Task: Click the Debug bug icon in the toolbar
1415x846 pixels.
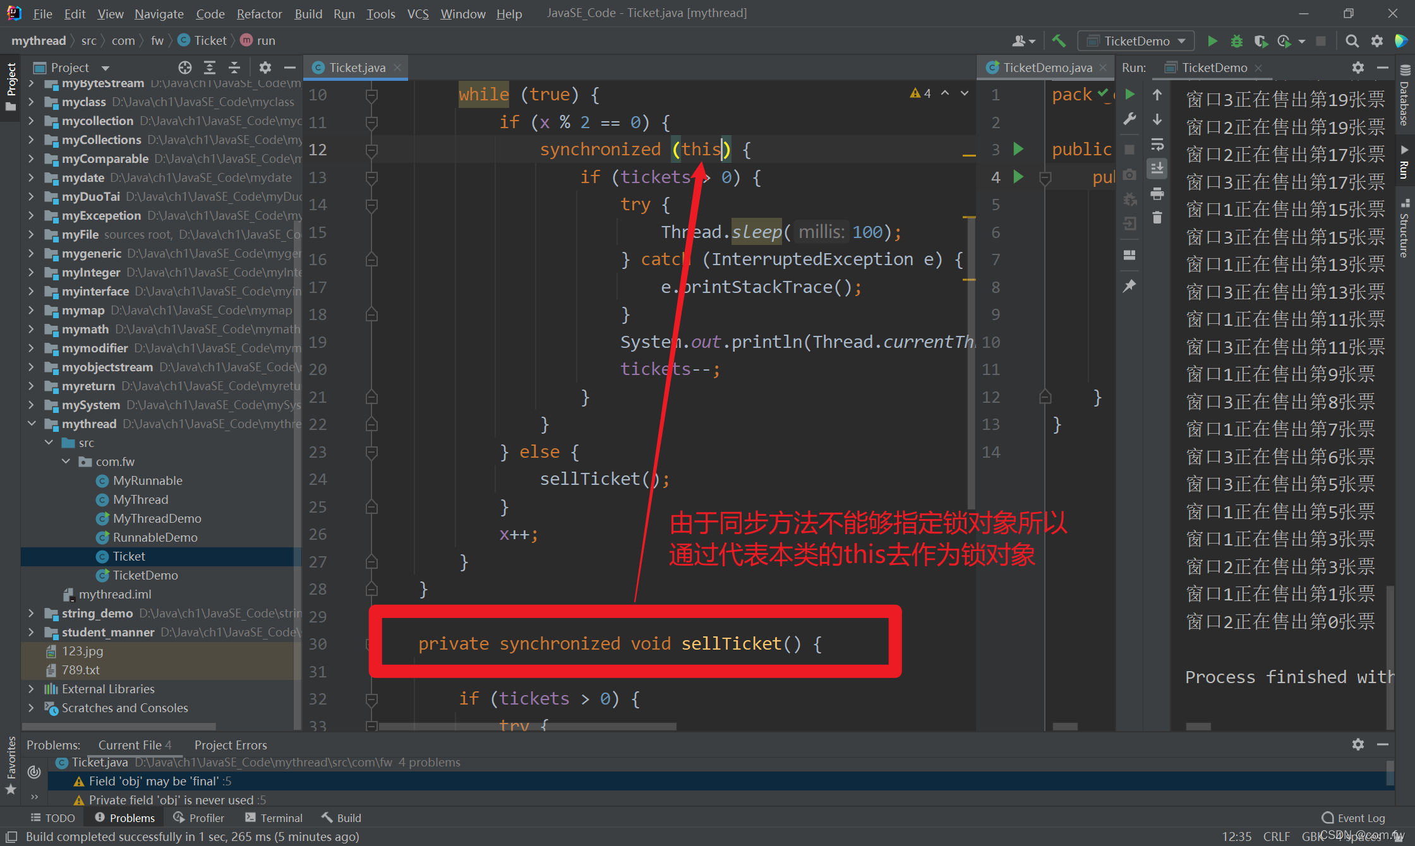Action: coord(1236,41)
